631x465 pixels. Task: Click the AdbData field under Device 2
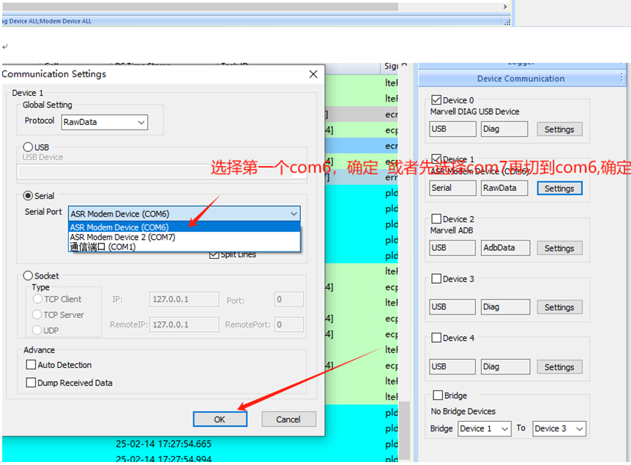click(505, 248)
